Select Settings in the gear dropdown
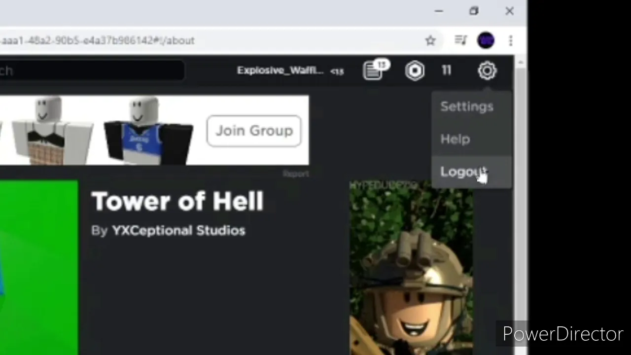Viewport: 631px width, 355px height. coord(467,106)
